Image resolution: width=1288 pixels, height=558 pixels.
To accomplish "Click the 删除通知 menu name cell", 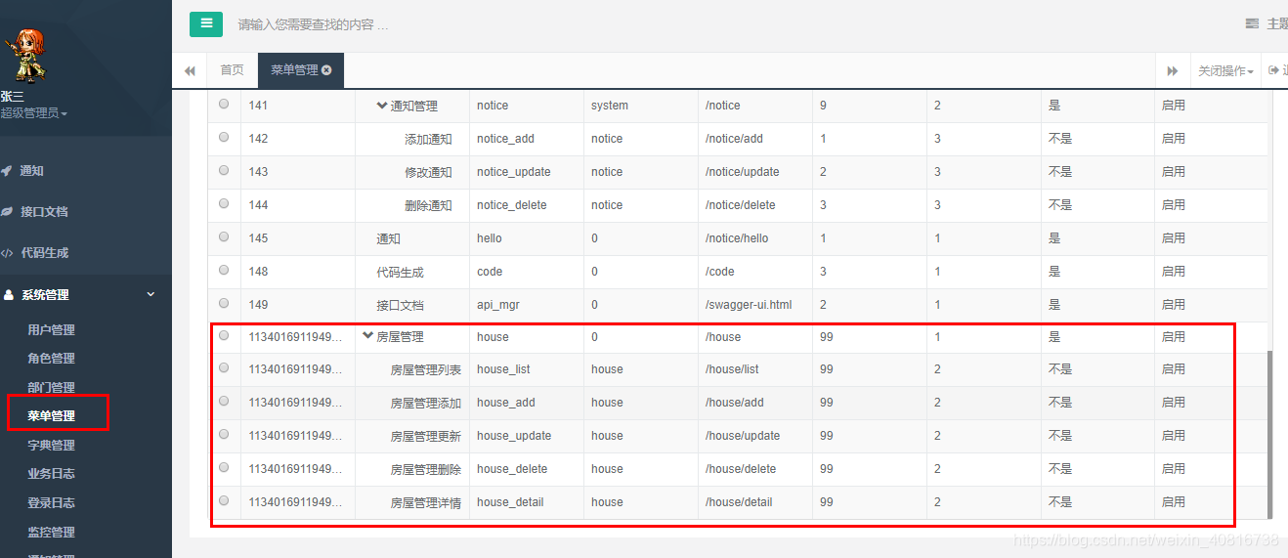I will (x=428, y=206).
